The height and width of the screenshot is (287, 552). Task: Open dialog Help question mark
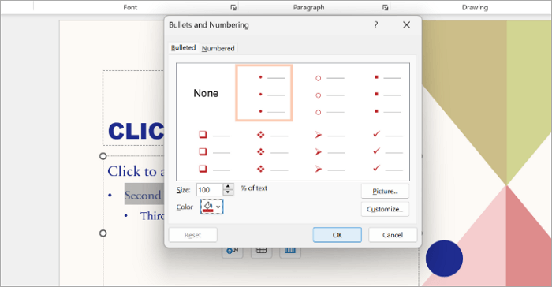[376, 25]
